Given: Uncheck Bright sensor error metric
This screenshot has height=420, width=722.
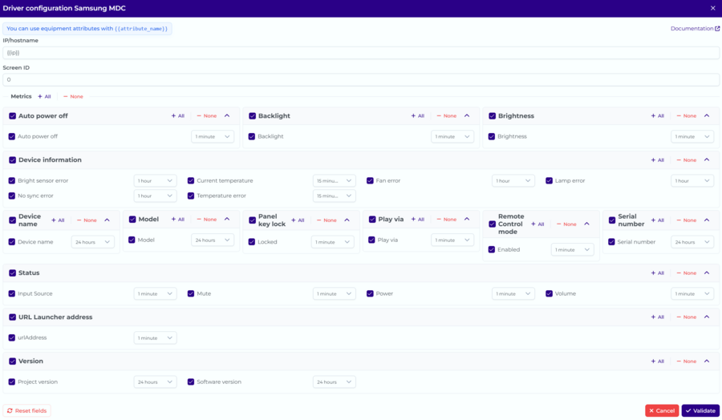Looking at the screenshot, I should [x=12, y=181].
